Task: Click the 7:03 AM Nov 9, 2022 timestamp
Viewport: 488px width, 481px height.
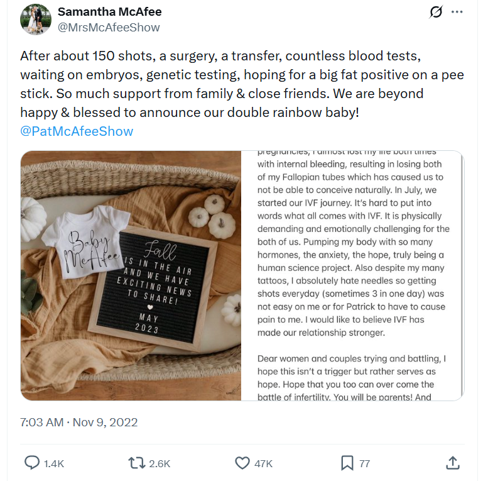Action: 79,422
